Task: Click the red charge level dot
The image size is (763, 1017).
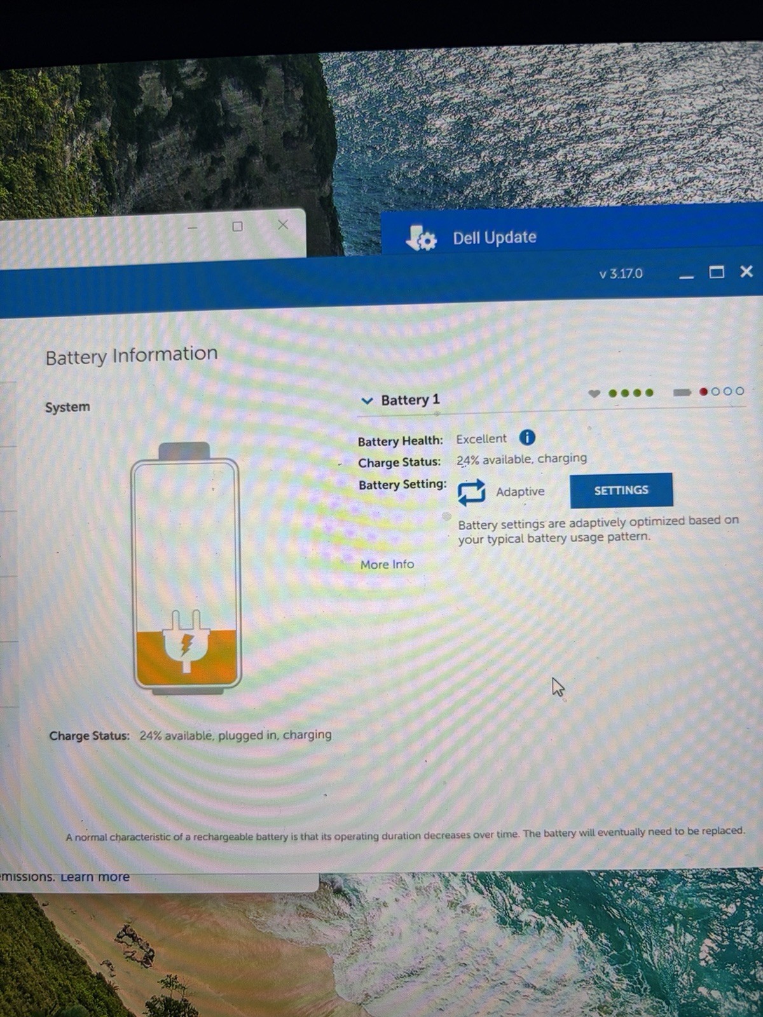Action: [x=704, y=392]
